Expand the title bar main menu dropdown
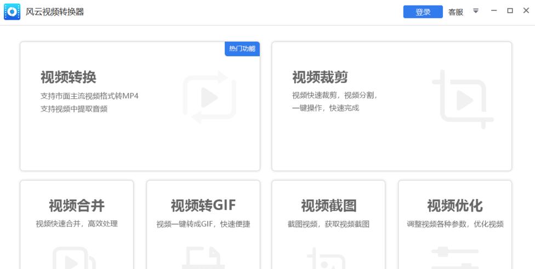Image resolution: width=535 pixels, height=269 pixels. 476,11
